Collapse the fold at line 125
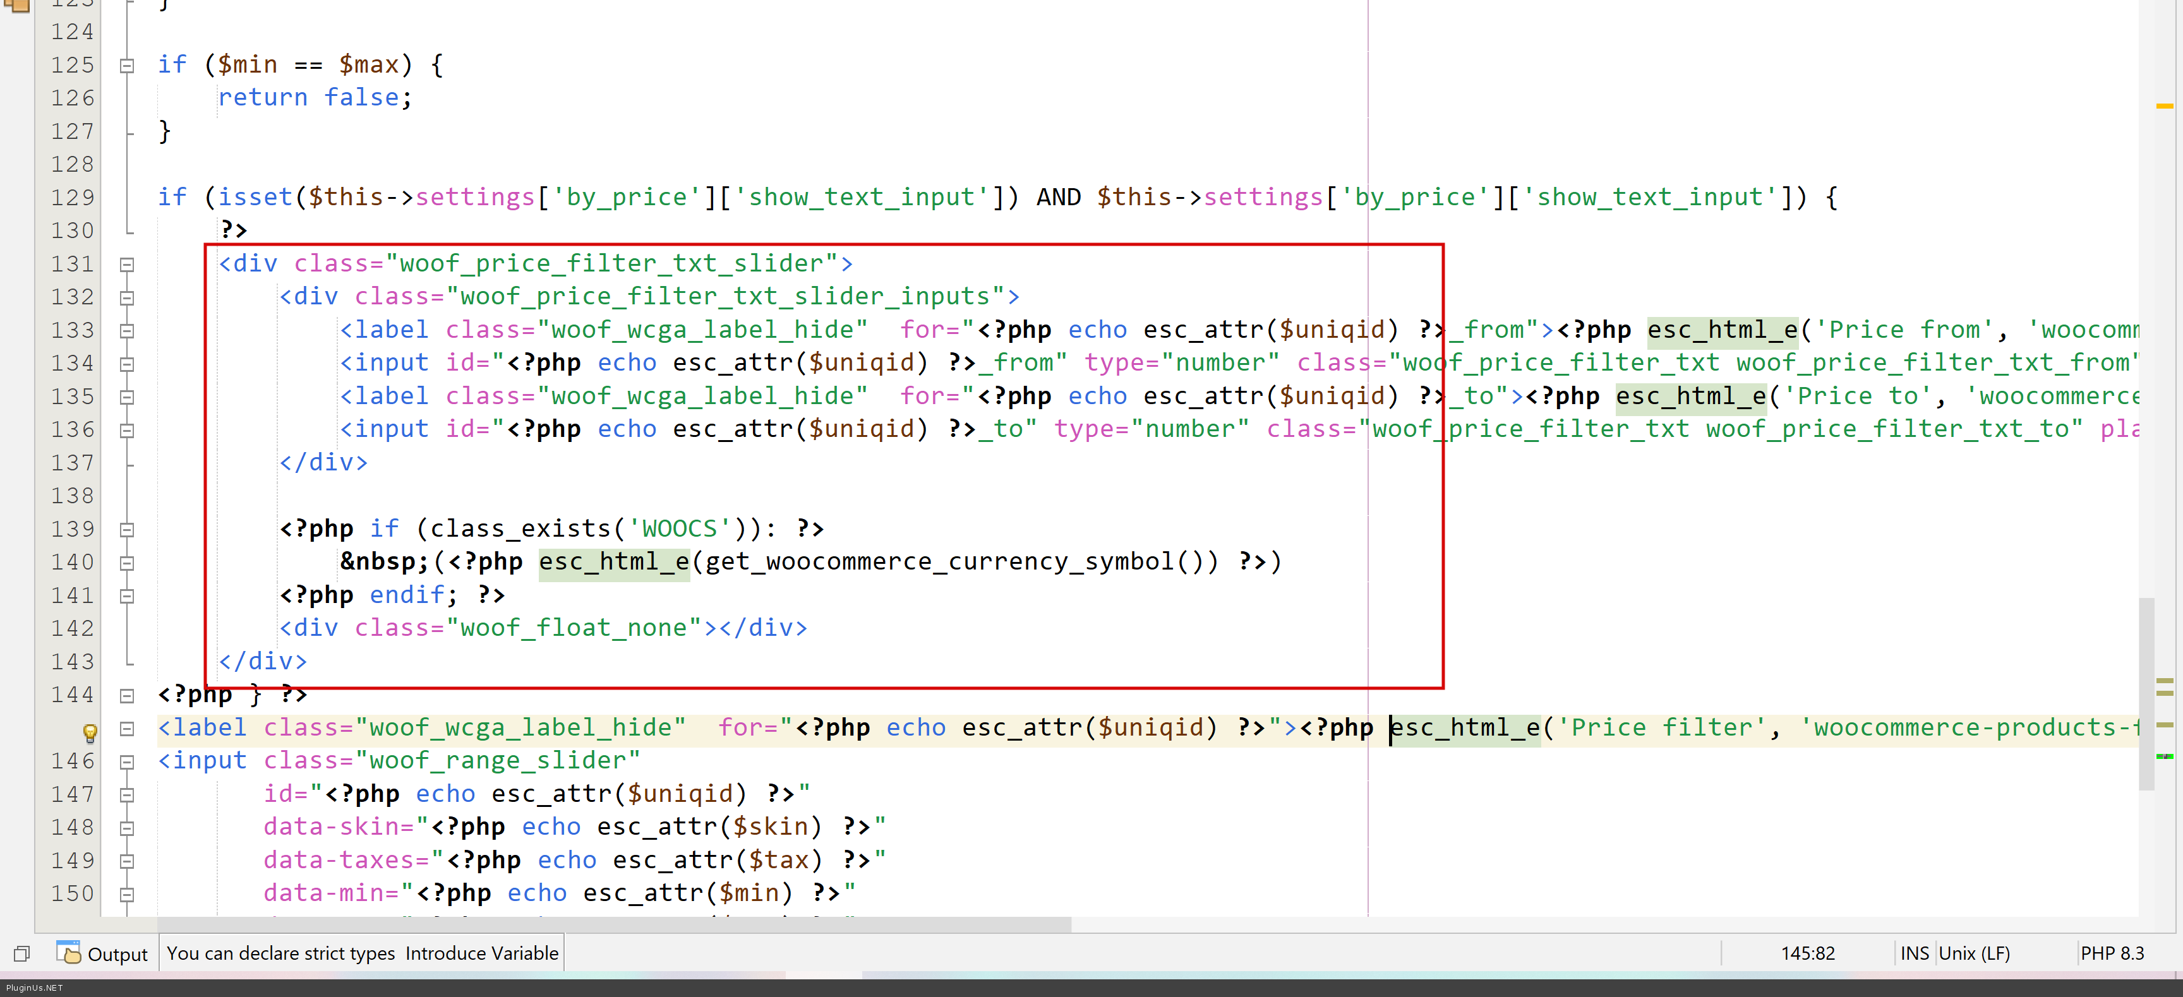2183x997 pixels. pyautogui.click(x=127, y=65)
